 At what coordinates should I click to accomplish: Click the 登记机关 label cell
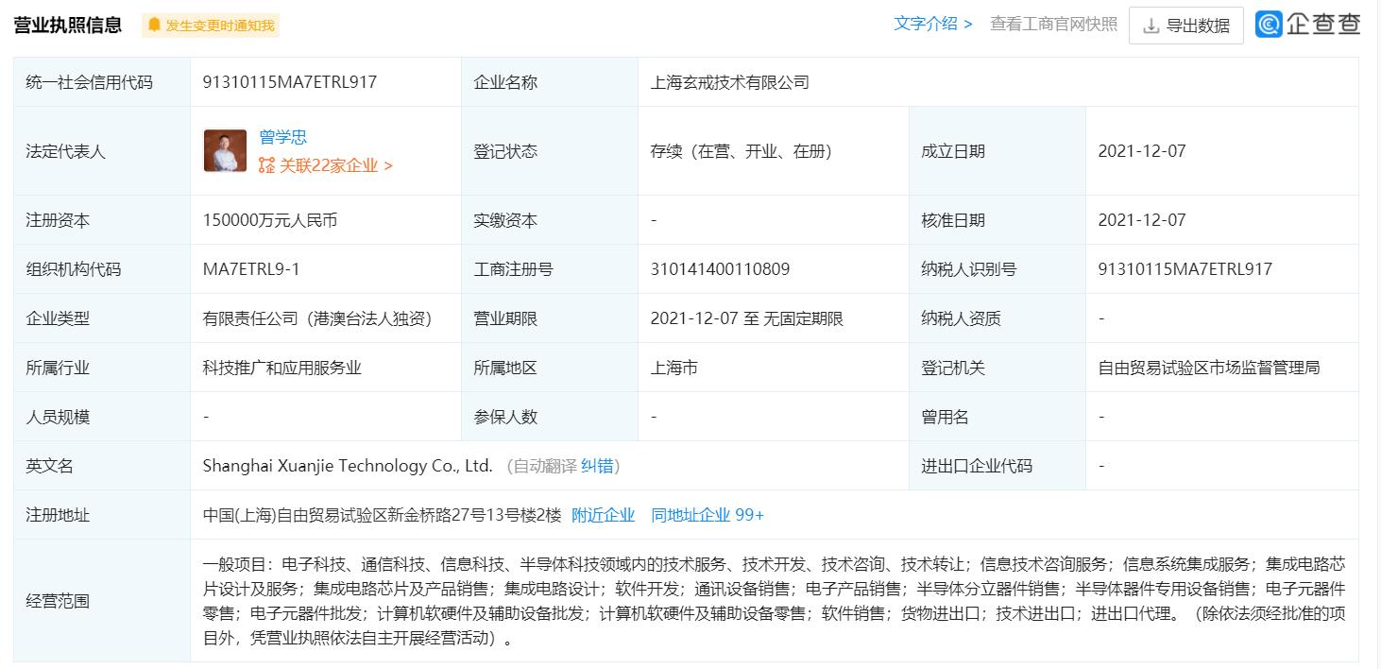click(x=997, y=368)
